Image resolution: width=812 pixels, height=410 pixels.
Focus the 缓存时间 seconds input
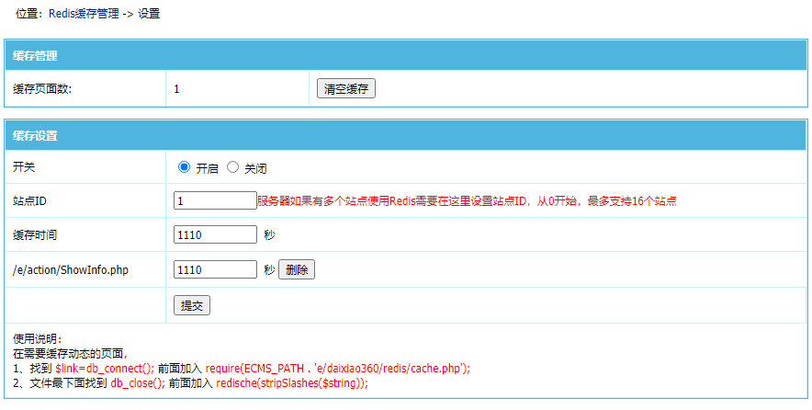(x=215, y=234)
